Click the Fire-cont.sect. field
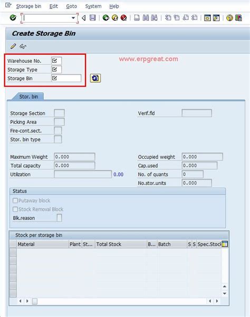Viewport: 250px width, 317px height. pyautogui.click(x=58, y=131)
